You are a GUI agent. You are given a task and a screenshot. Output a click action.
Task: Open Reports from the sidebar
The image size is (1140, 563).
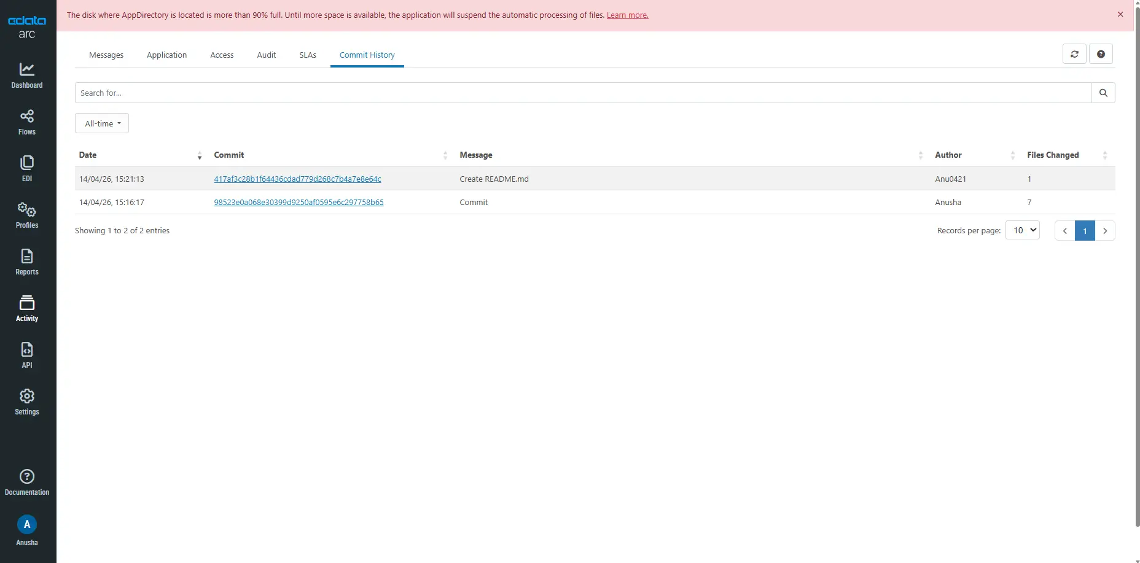tap(27, 262)
